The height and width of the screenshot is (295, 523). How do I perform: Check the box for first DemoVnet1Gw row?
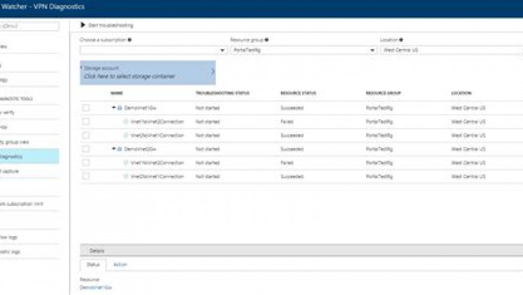[86, 107]
